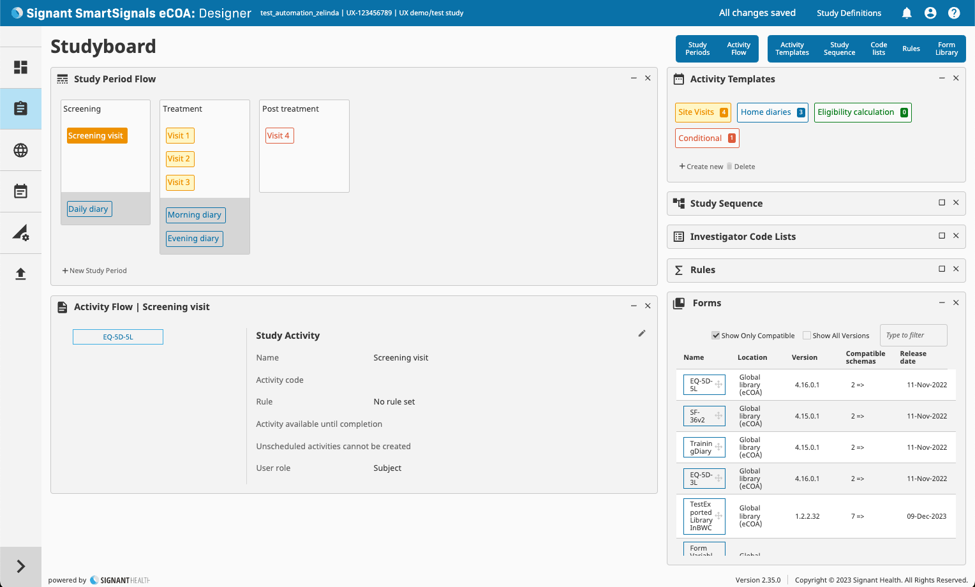Open the Rules tab in top toolbar

point(911,48)
